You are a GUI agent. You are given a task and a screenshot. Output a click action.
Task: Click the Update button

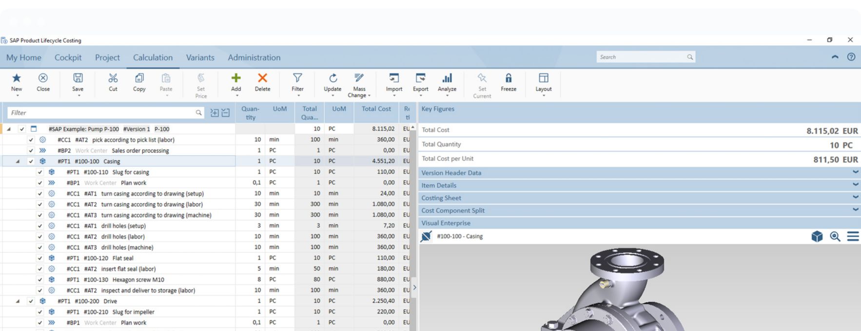[333, 82]
